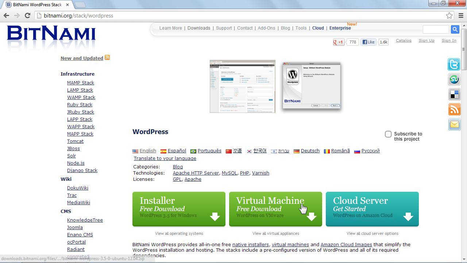Click the Facebook Like button
The width and height of the screenshot is (467, 263).
[x=368, y=42]
